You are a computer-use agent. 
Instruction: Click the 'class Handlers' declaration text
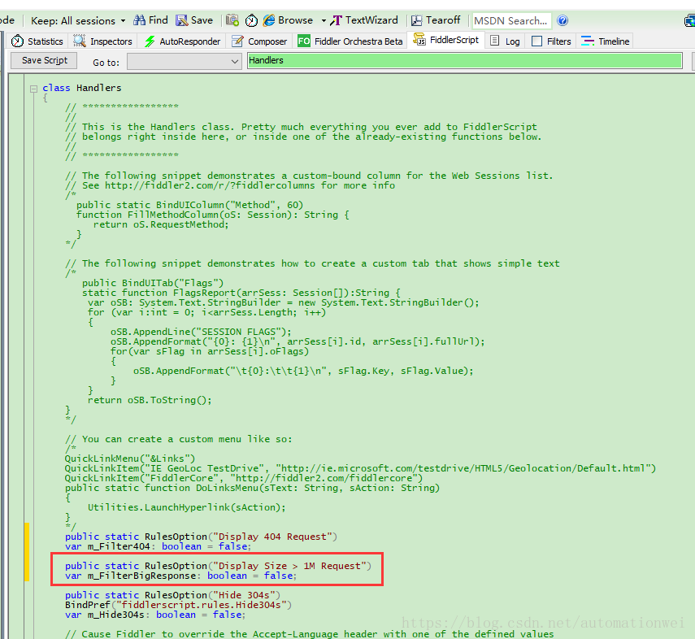coord(81,88)
